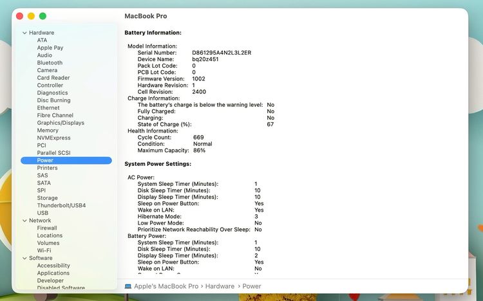483x301 pixels.
Task: Click serial number D861295A4N2L3L2ER
Action: click(222, 53)
